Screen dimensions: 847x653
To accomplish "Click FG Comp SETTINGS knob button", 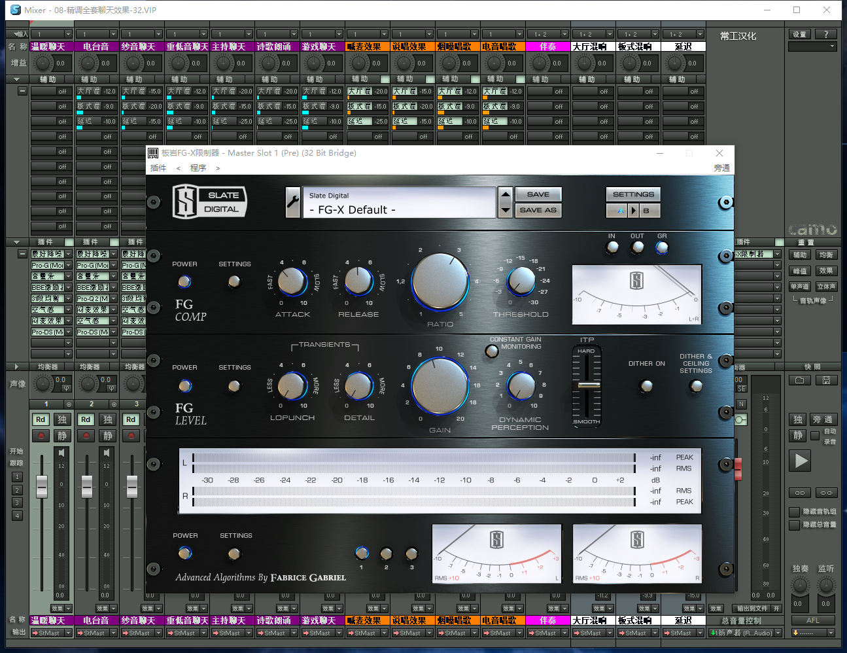I will coord(233,281).
